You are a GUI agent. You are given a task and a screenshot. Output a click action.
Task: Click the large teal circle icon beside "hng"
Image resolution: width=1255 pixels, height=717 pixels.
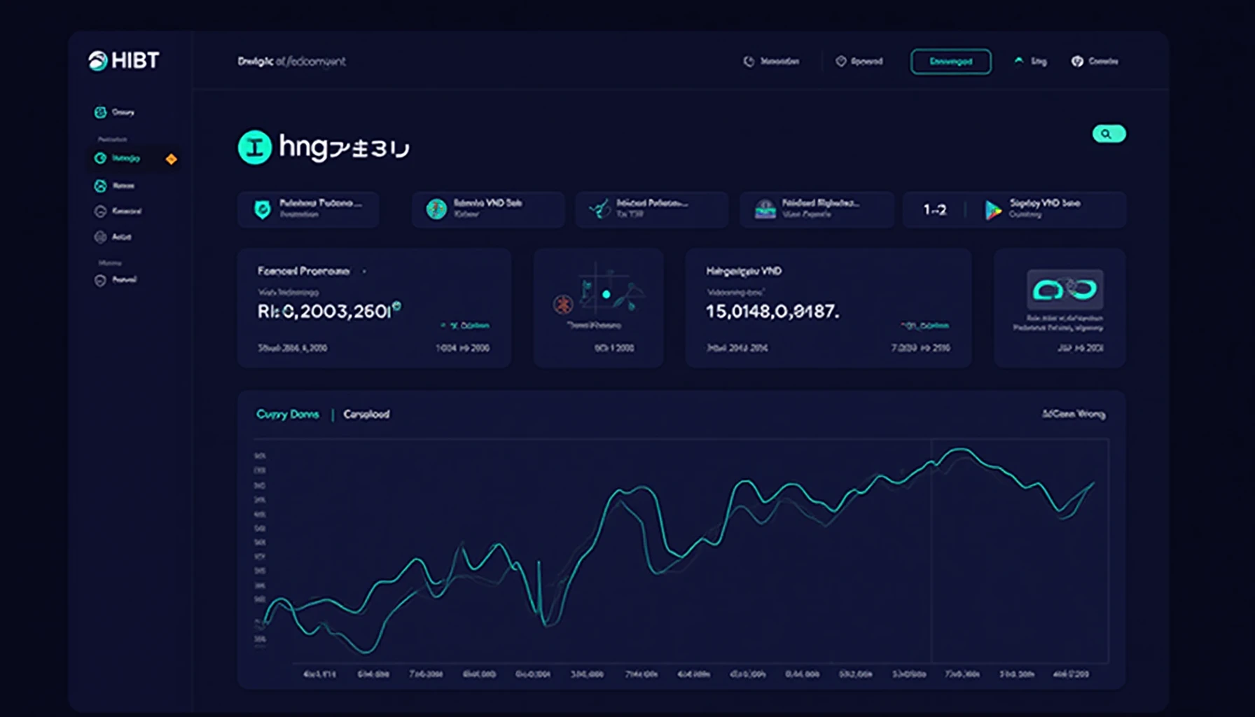[255, 147]
